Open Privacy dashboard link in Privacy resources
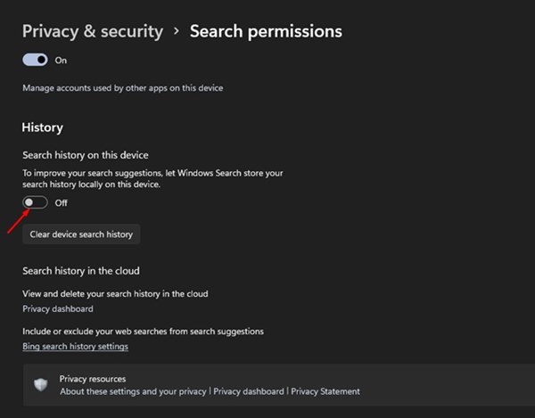 point(249,391)
